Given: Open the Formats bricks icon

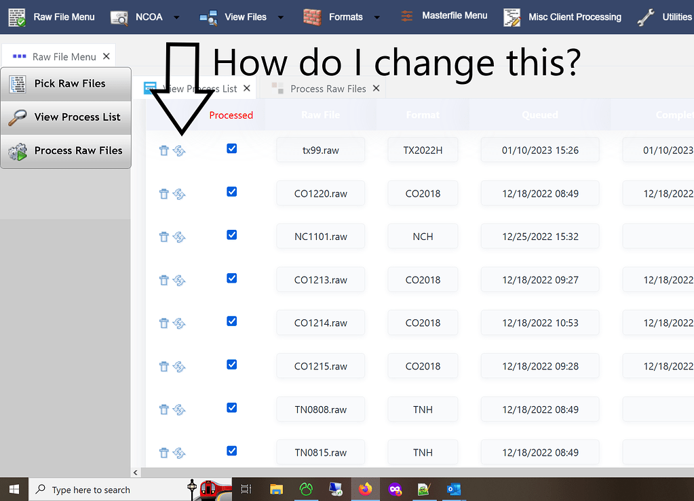Looking at the screenshot, I should coord(311,16).
